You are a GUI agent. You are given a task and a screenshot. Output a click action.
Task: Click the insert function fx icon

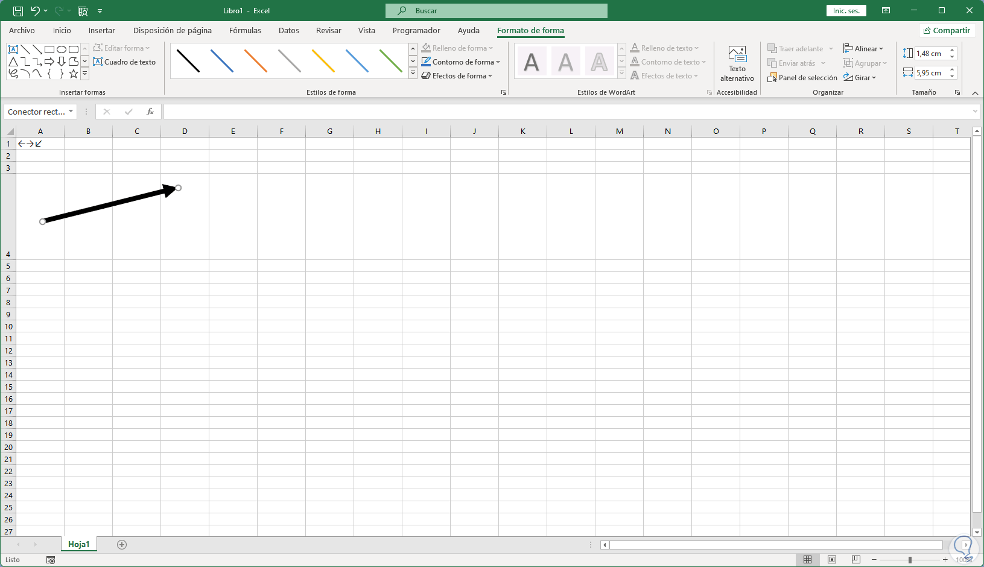(150, 112)
